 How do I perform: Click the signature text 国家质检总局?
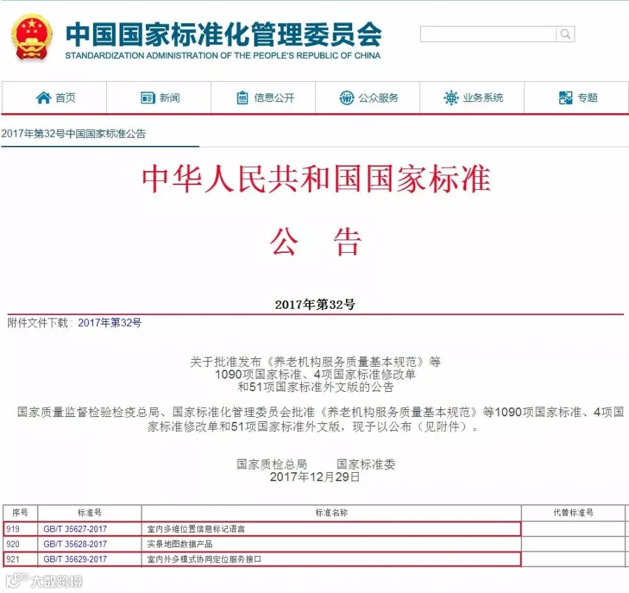(x=272, y=464)
